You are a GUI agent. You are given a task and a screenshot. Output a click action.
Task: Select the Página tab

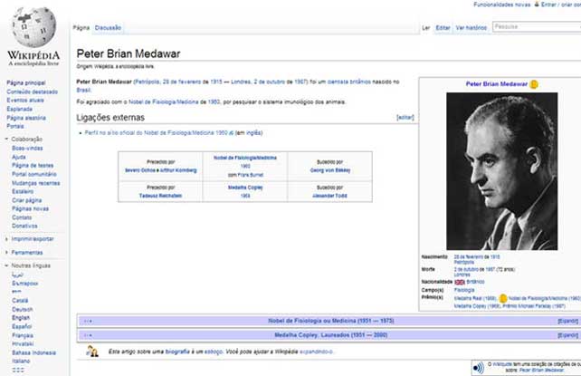[x=81, y=28]
